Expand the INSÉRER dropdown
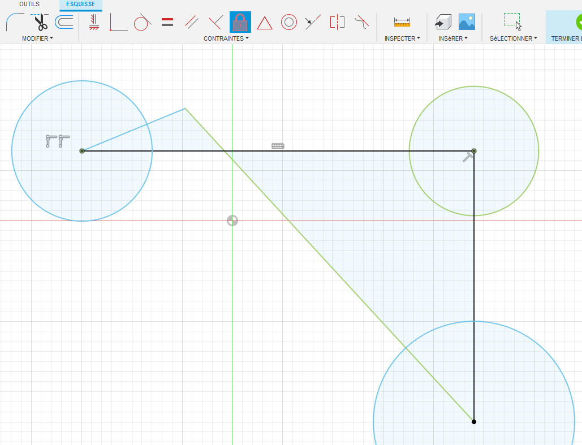 (453, 38)
